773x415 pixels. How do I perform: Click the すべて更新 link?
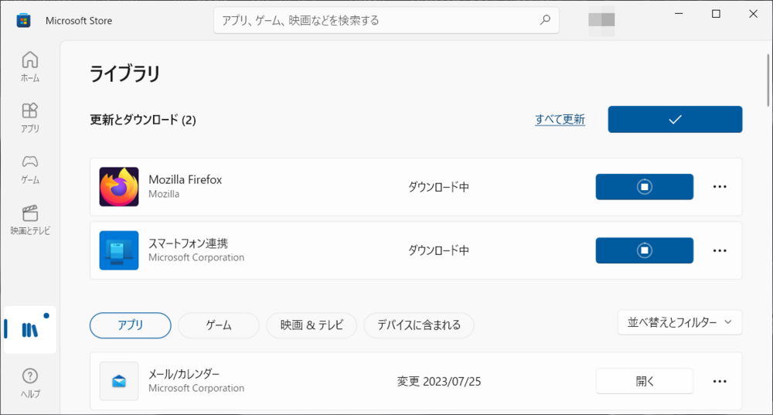pos(560,120)
